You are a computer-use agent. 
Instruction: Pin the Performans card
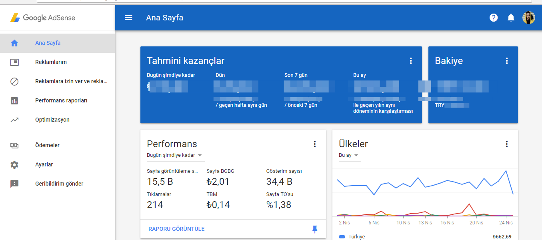point(315,229)
